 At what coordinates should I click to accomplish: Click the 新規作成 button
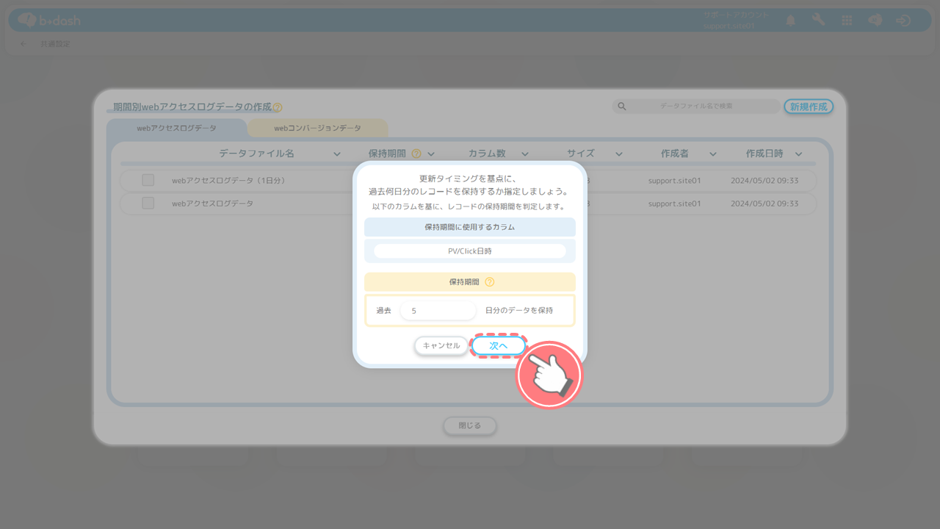click(809, 107)
